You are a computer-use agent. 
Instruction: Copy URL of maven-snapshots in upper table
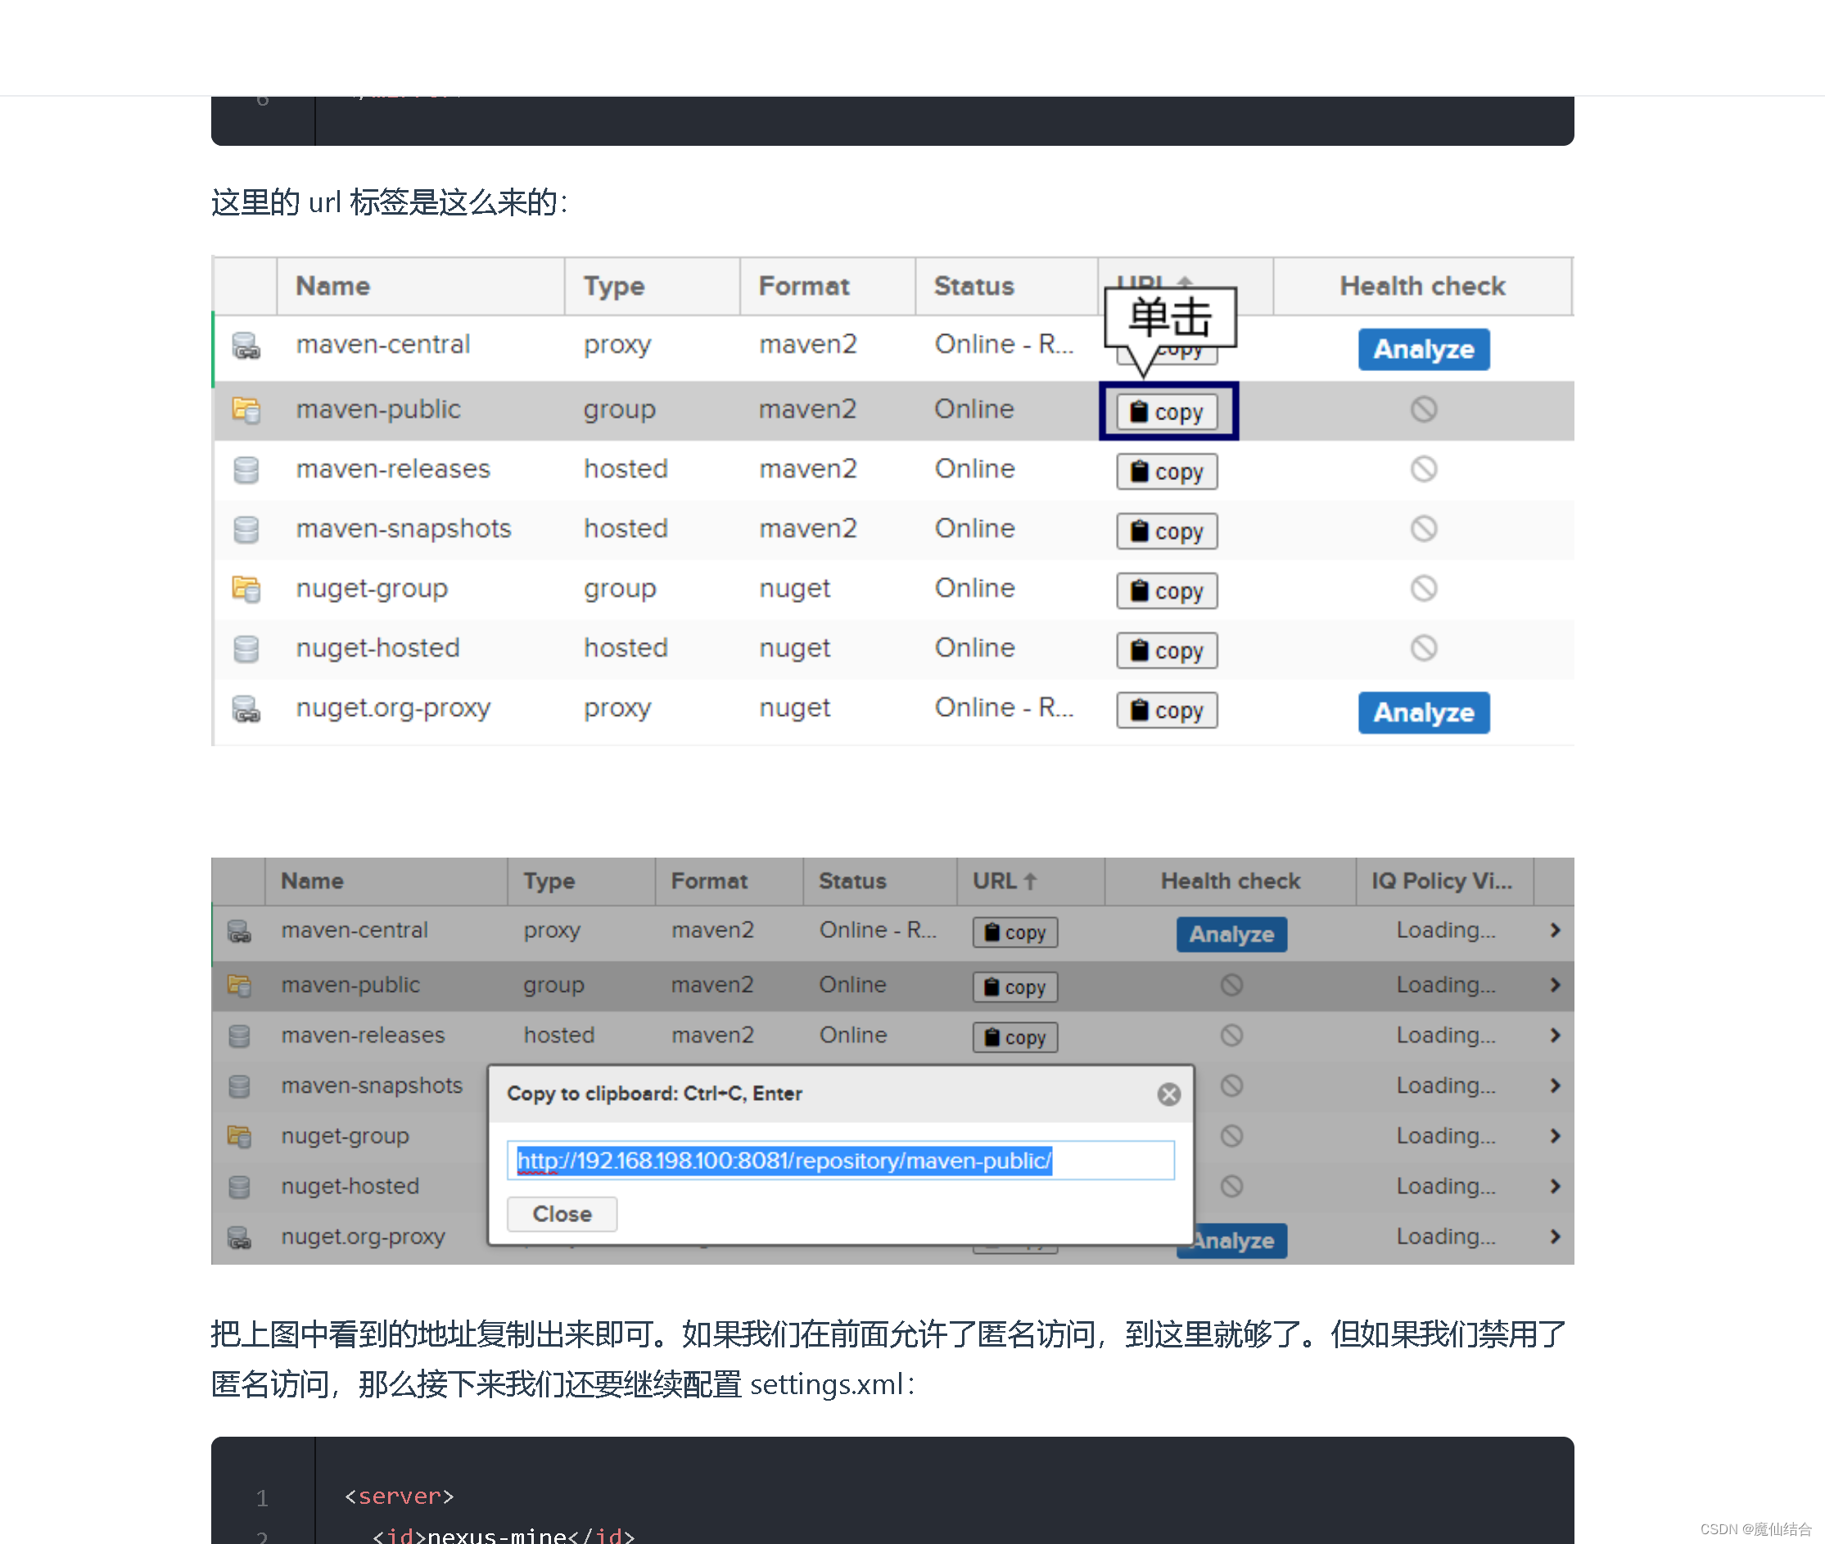1167,532
